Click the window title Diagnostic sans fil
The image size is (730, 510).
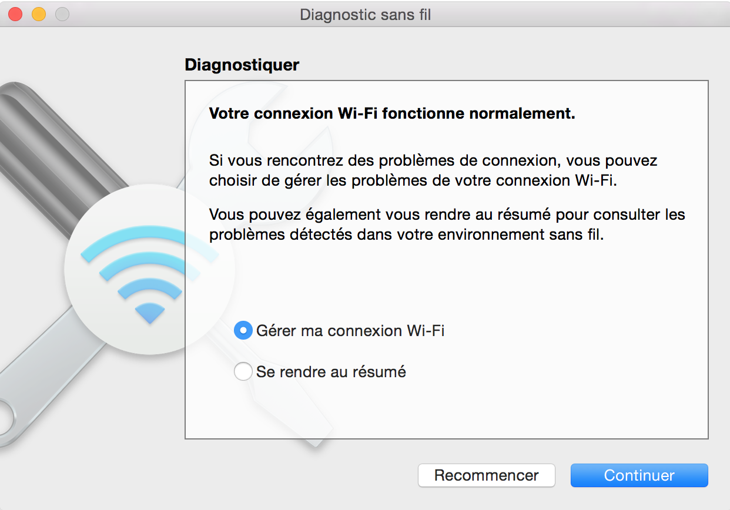coord(366,14)
